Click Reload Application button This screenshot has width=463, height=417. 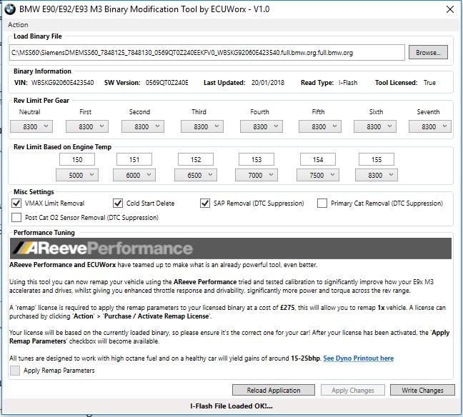tap(274, 390)
